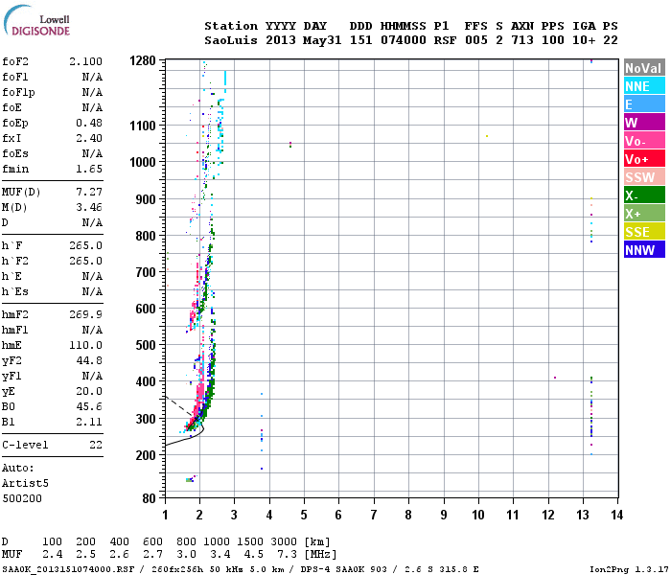Click the X- dark green legend swatch
671x575 pixels.
[644, 195]
